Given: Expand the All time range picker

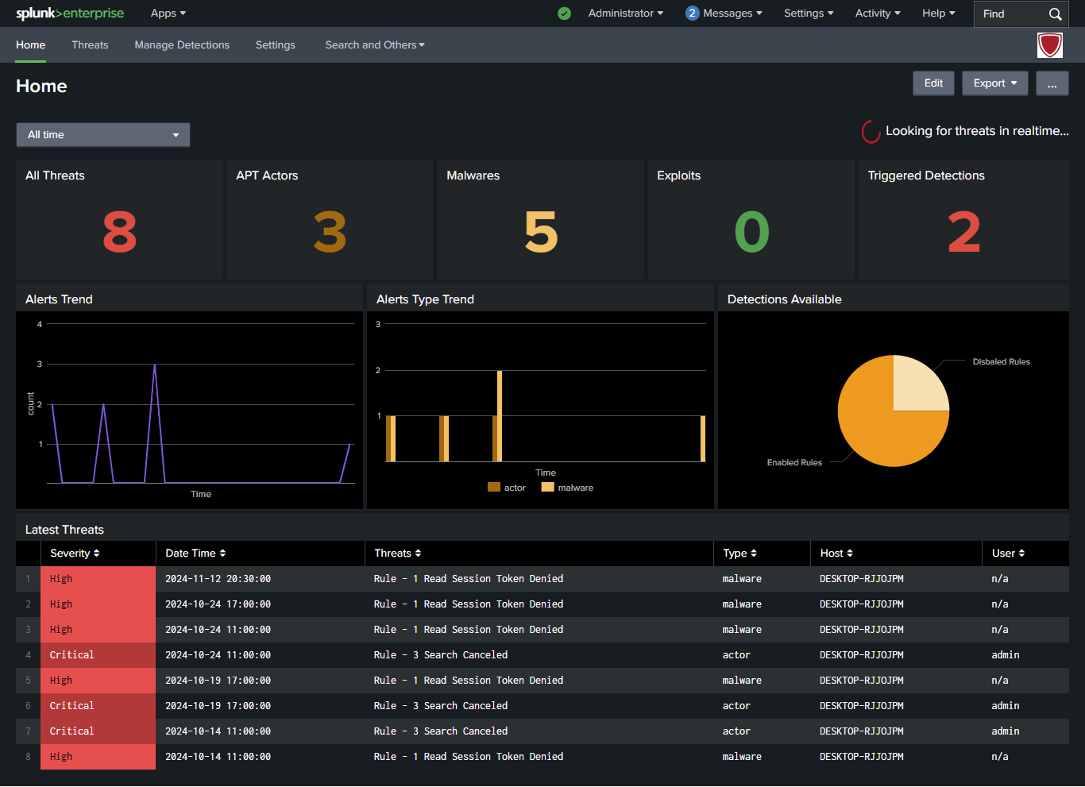Looking at the screenshot, I should pyautogui.click(x=103, y=135).
